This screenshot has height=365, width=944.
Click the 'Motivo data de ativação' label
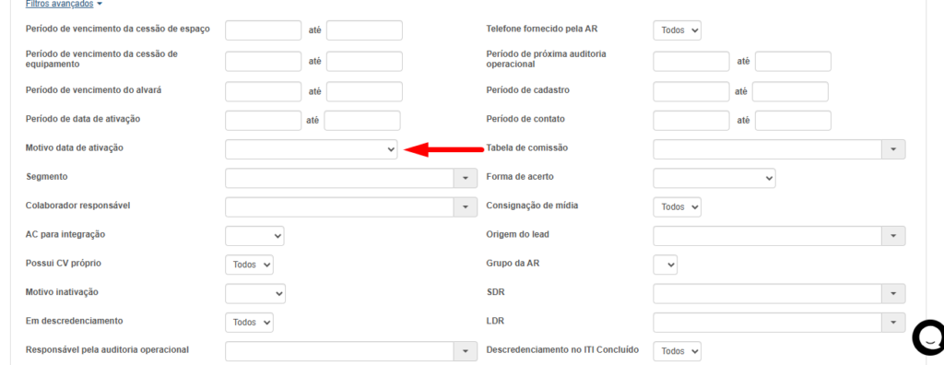click(75, 147)
